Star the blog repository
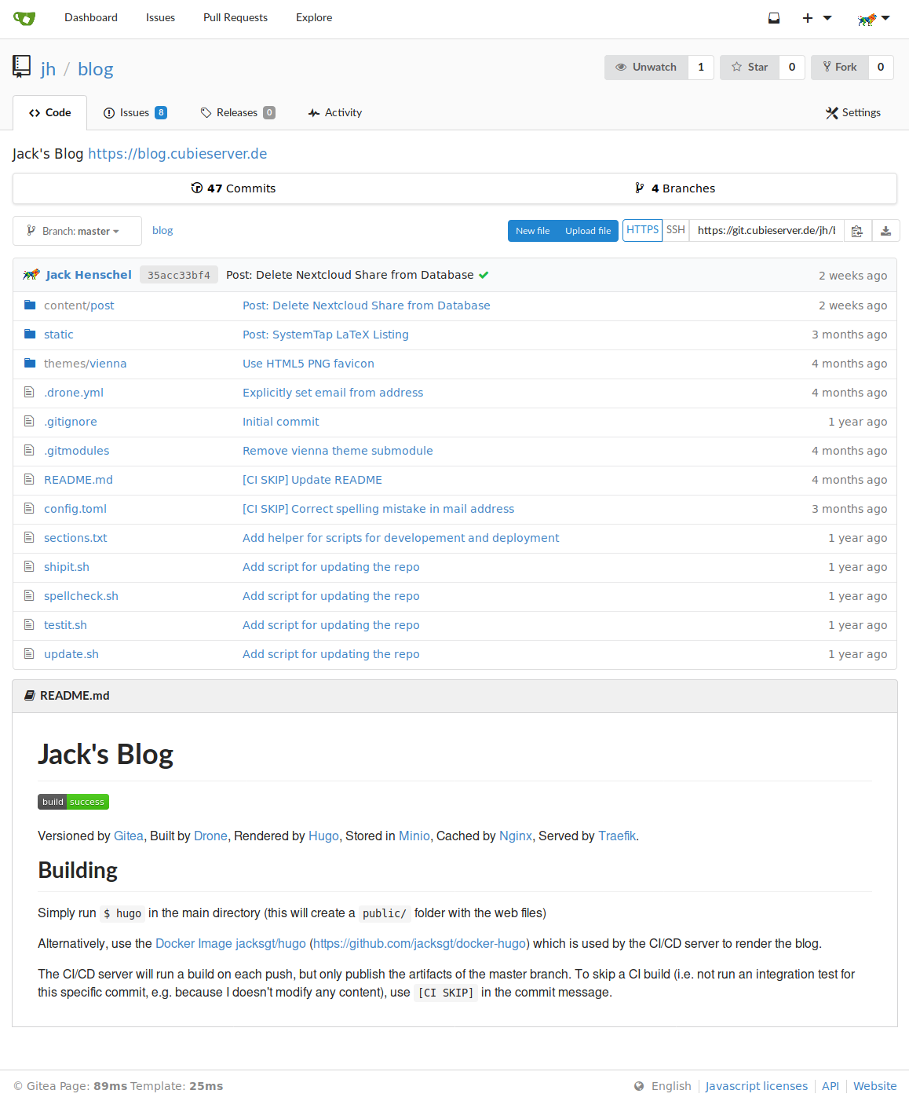909x1101 pixels. [749, 67]
